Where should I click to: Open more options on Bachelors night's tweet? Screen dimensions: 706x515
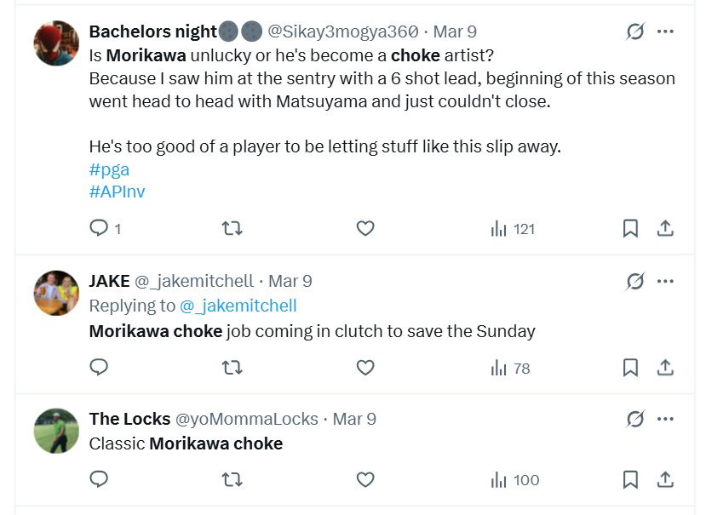pos(665,31)
